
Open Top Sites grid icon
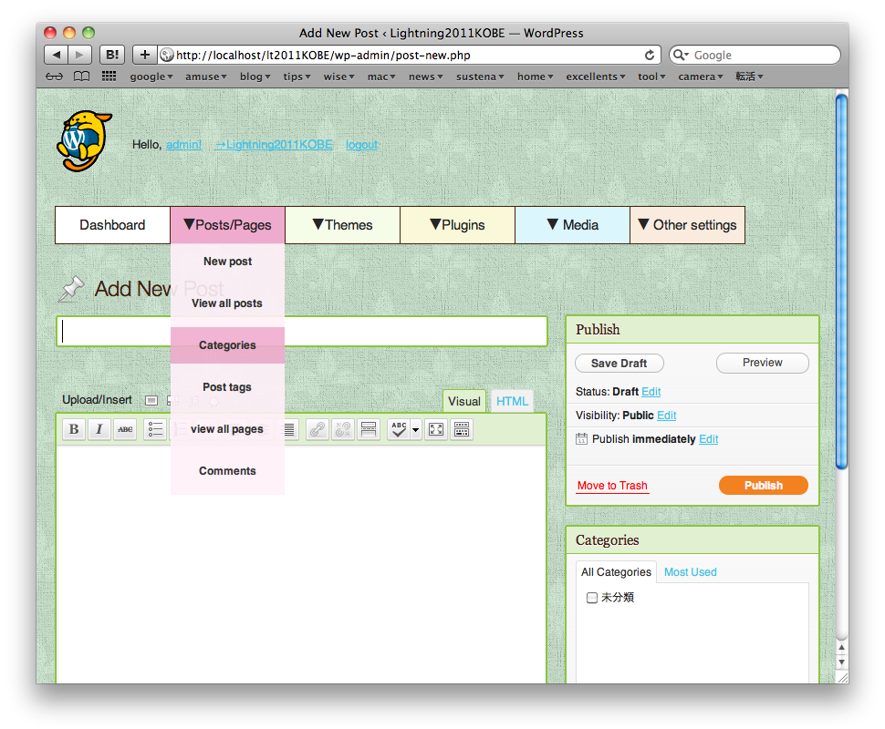(x=109, y=77)
